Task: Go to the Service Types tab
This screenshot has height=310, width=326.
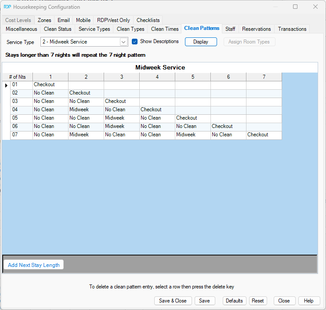Action: [x=94, y=29]
